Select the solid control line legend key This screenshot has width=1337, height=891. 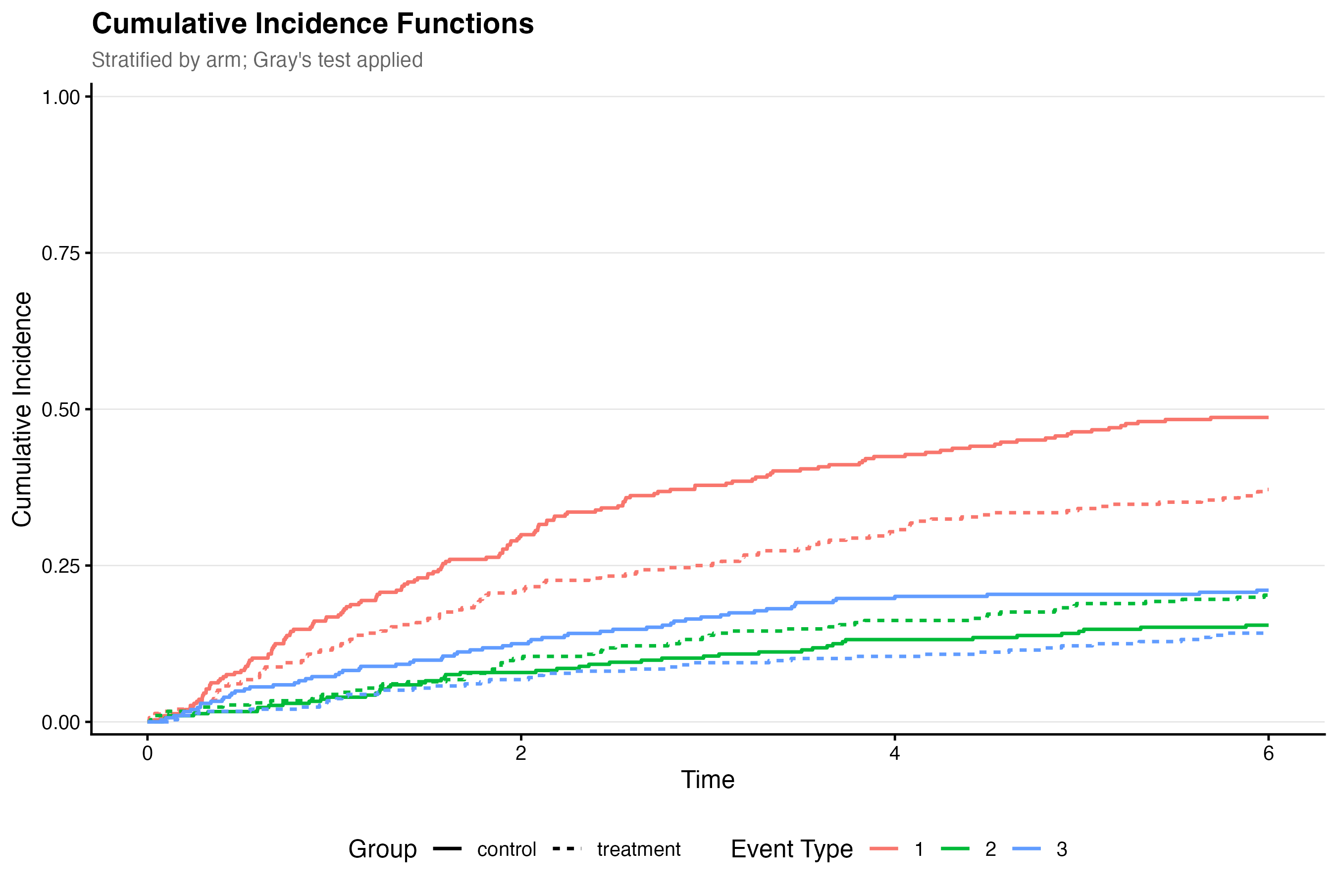coord(447,849)
